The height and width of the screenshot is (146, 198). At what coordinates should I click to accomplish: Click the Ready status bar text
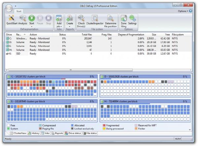click(x=8, y=139)
